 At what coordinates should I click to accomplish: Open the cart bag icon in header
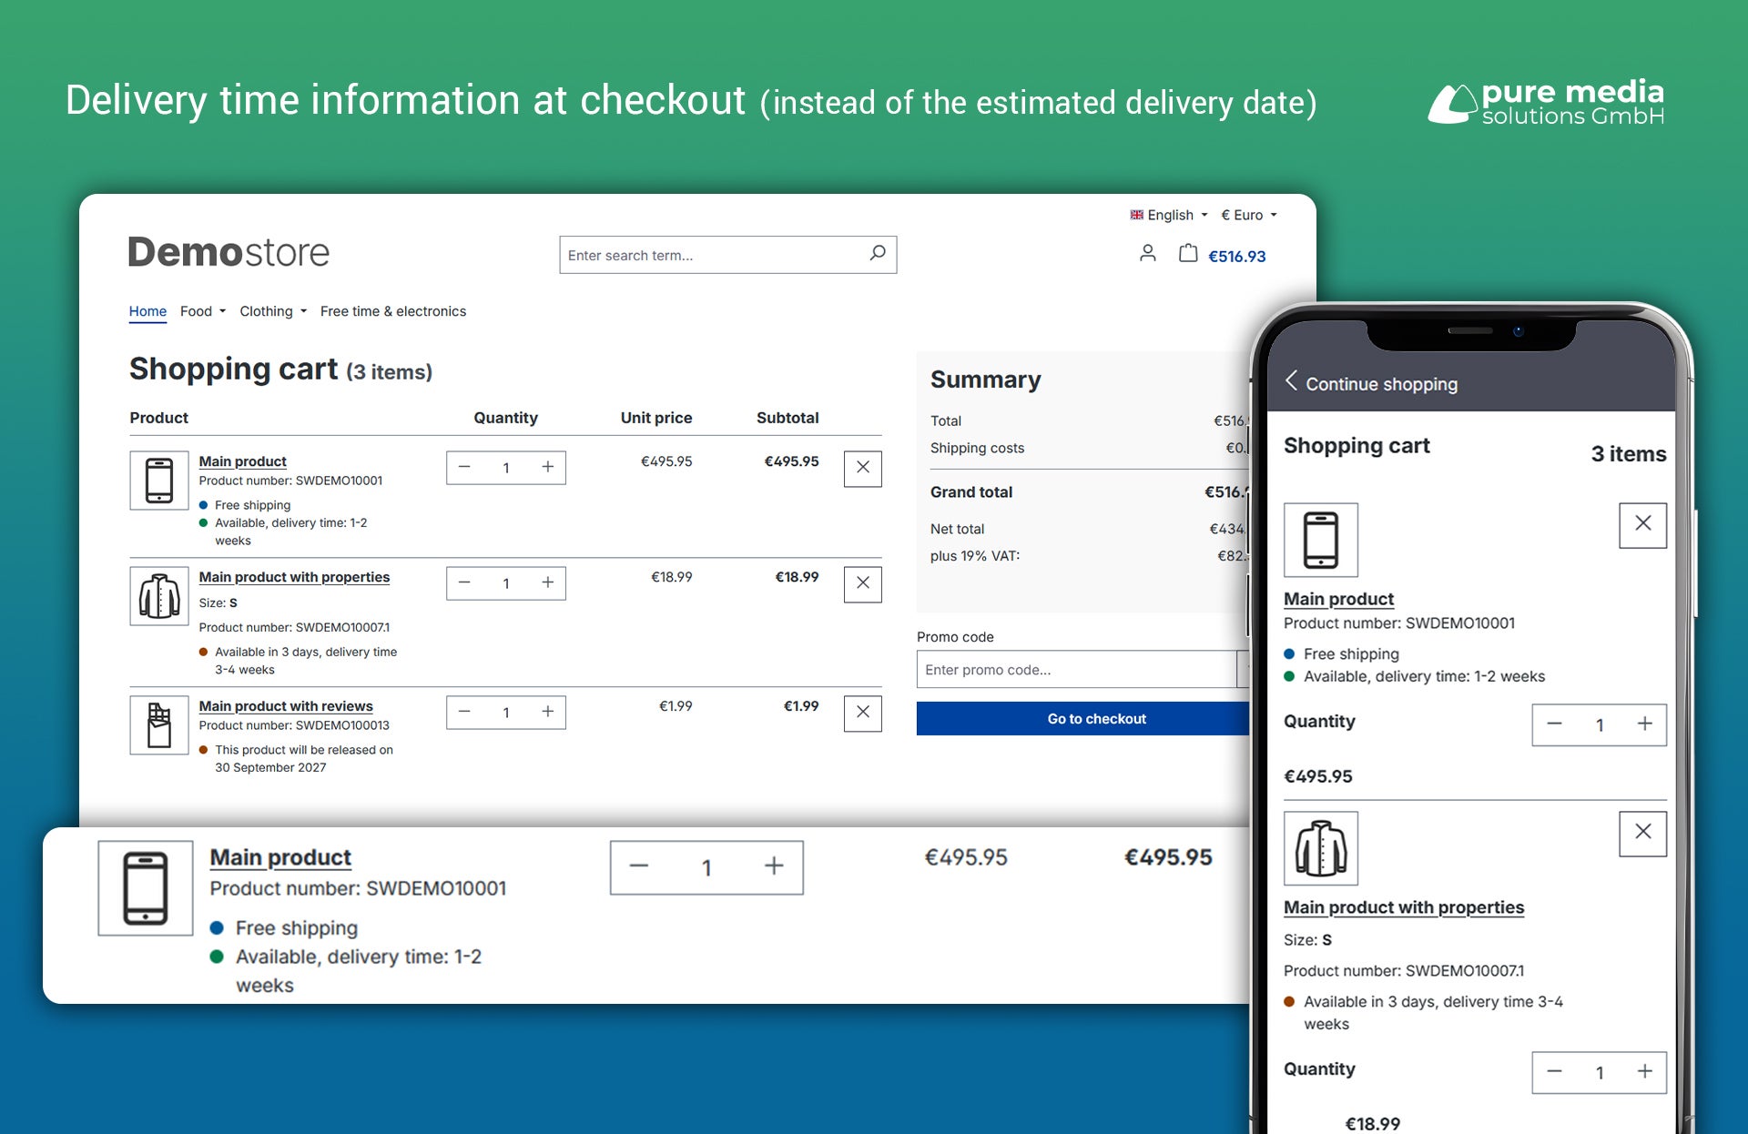point(1188,253)
